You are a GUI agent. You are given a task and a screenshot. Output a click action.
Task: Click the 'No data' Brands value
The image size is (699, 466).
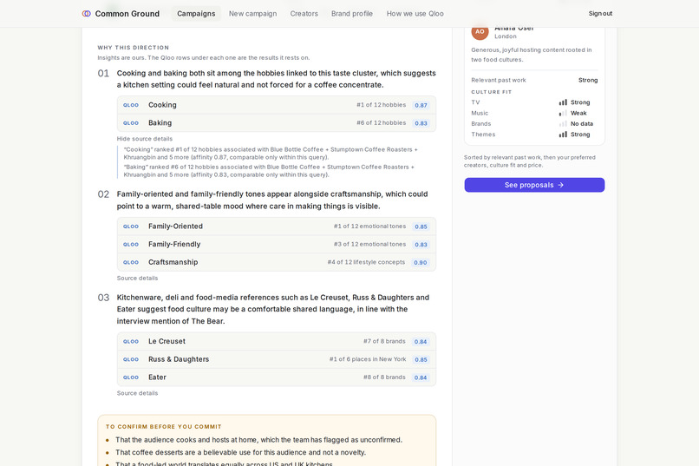click(x=582, y=123)
